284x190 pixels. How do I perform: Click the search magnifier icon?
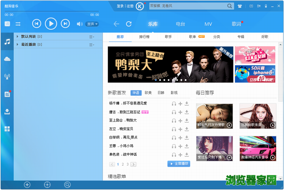230,6
